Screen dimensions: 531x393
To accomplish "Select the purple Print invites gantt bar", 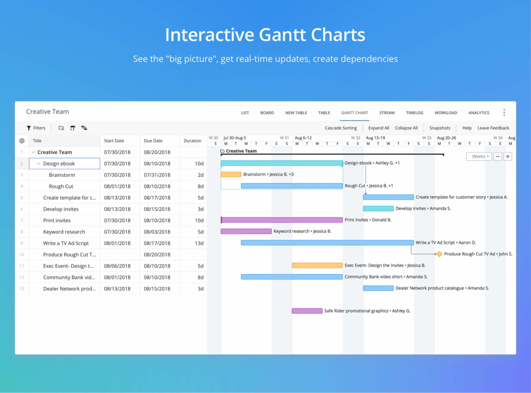I will [282, 220].
